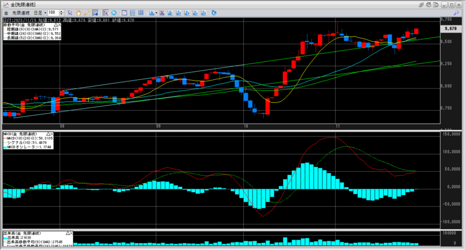Open the wrench settings icon
Viewport: 465px width, 250px height.
(x=456, y=13)
